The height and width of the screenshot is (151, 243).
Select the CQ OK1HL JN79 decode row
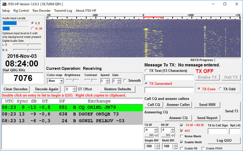click(72, 107)
